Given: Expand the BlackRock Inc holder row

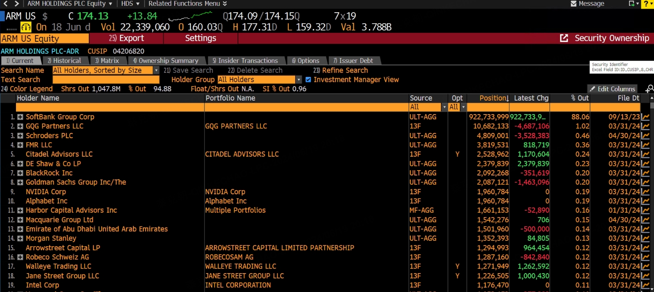Looking at the screenshot, I should [20, 173].
